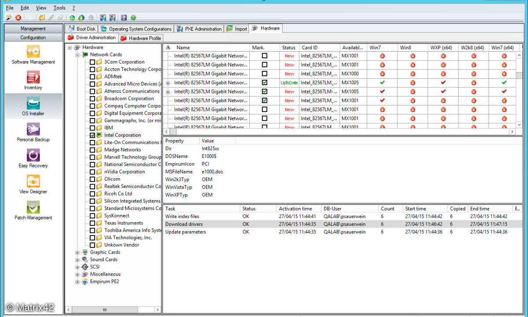The width and height of the screenshot is (528, 317).
Task: Open the View Designer module
Action: pyautogui.click(x=33, y=184)
